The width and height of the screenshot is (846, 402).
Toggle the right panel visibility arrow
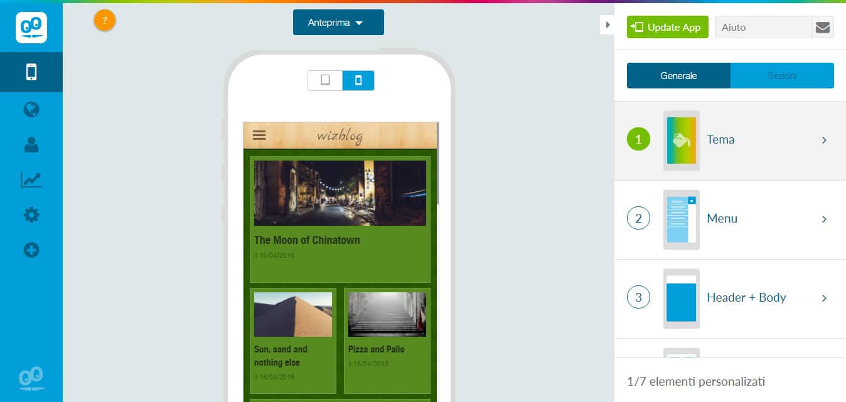(x=607, y=25)
